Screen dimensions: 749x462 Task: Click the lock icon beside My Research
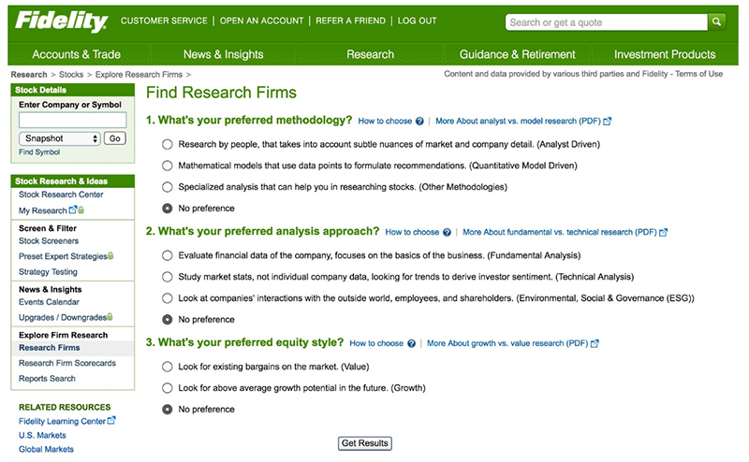(81, 209)
